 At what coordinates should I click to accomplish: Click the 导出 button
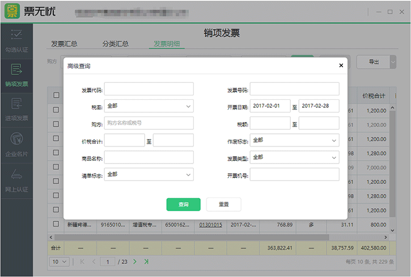[373, 62]
